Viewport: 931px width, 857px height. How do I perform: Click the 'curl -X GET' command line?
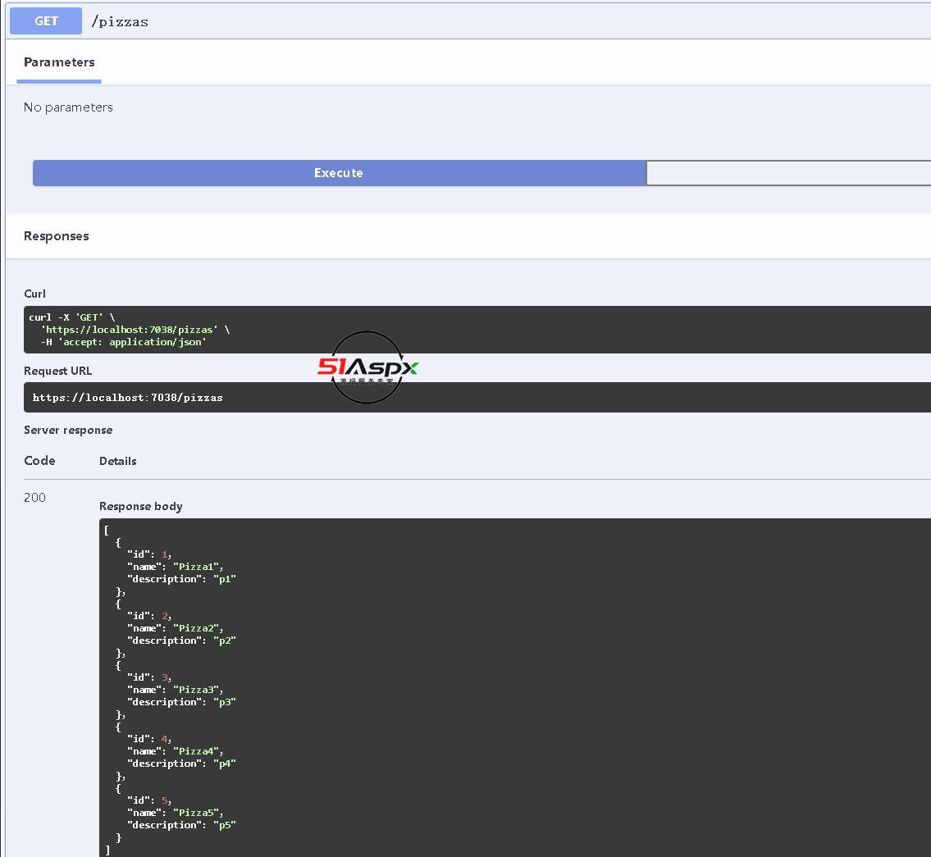(x=71, y=317)
